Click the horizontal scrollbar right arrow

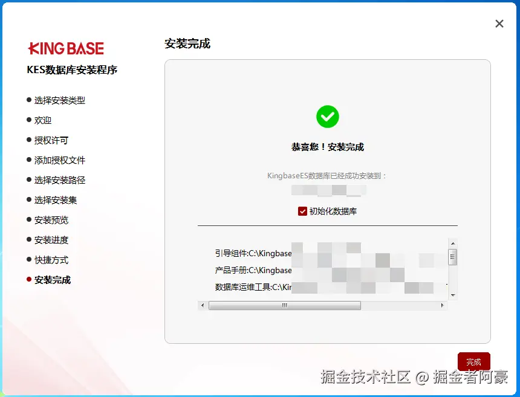point(443,305)
